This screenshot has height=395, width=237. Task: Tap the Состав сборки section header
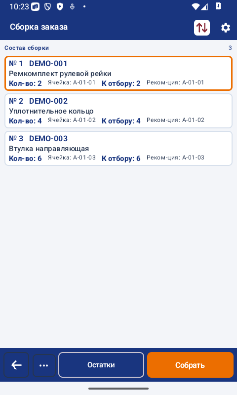pos(27,48)
